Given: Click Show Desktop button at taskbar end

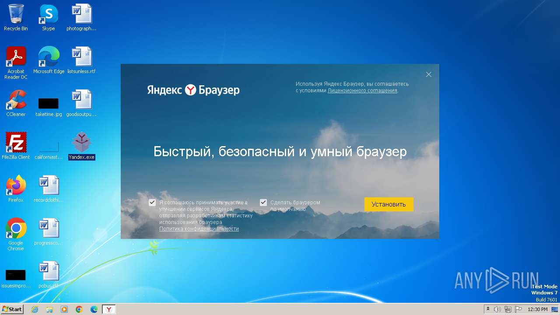Looking at the screenshot, I should point(555,309).
